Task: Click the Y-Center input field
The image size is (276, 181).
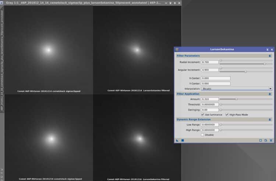Action: click(216, 84)
